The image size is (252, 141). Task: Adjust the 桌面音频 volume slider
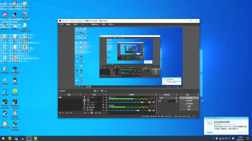click(x=128, y=111)
